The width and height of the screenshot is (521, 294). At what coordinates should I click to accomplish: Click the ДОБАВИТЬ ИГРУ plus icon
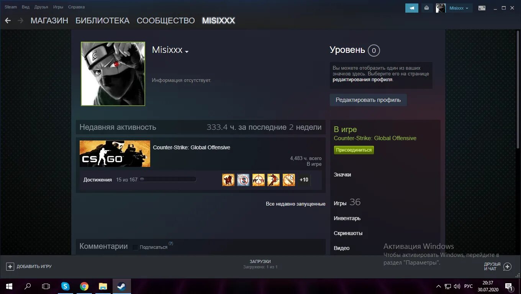click(10, 266)
